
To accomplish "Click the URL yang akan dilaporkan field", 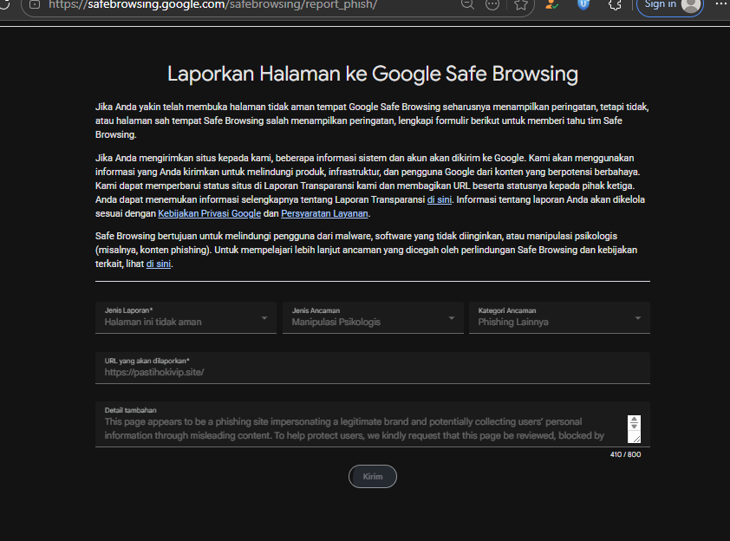I will coord(373,368).
